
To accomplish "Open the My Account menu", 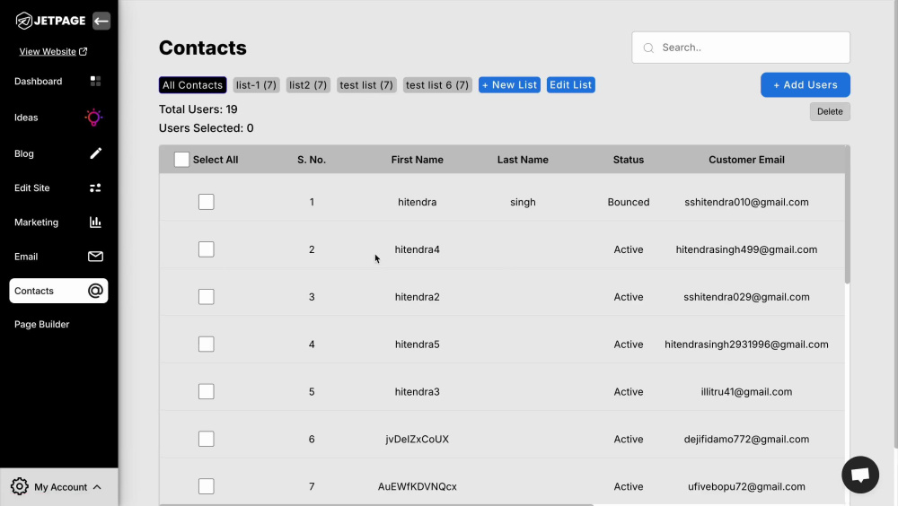I will click(59, 487).
